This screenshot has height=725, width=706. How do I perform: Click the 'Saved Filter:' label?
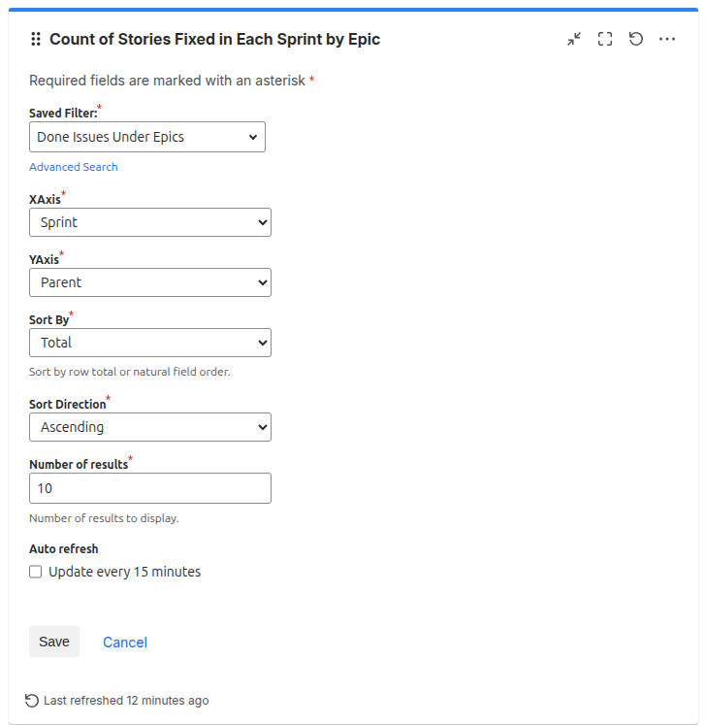(63, 114)
